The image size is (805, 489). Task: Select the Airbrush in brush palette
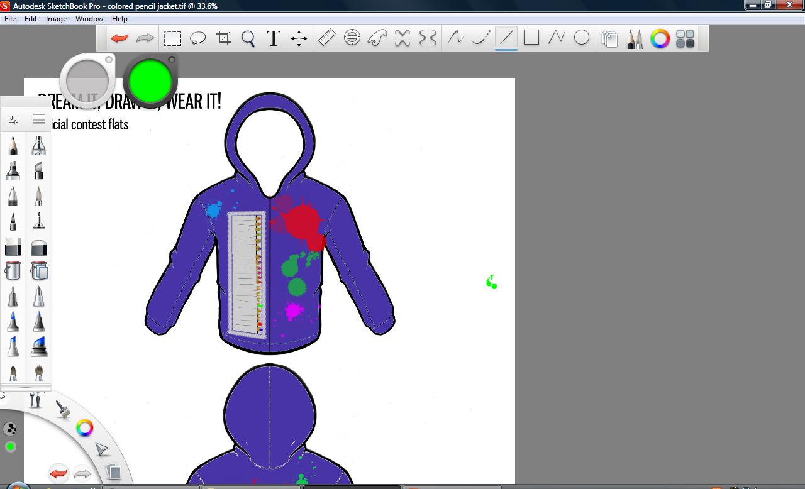(39, 146)
